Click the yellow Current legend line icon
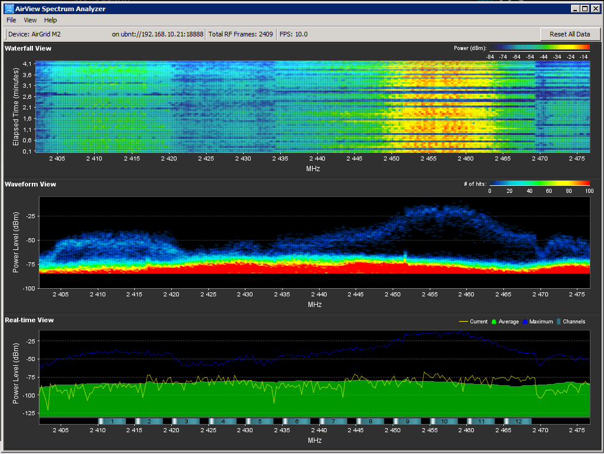604x454 pixels. pyautogui.click(x=463, y=322)
